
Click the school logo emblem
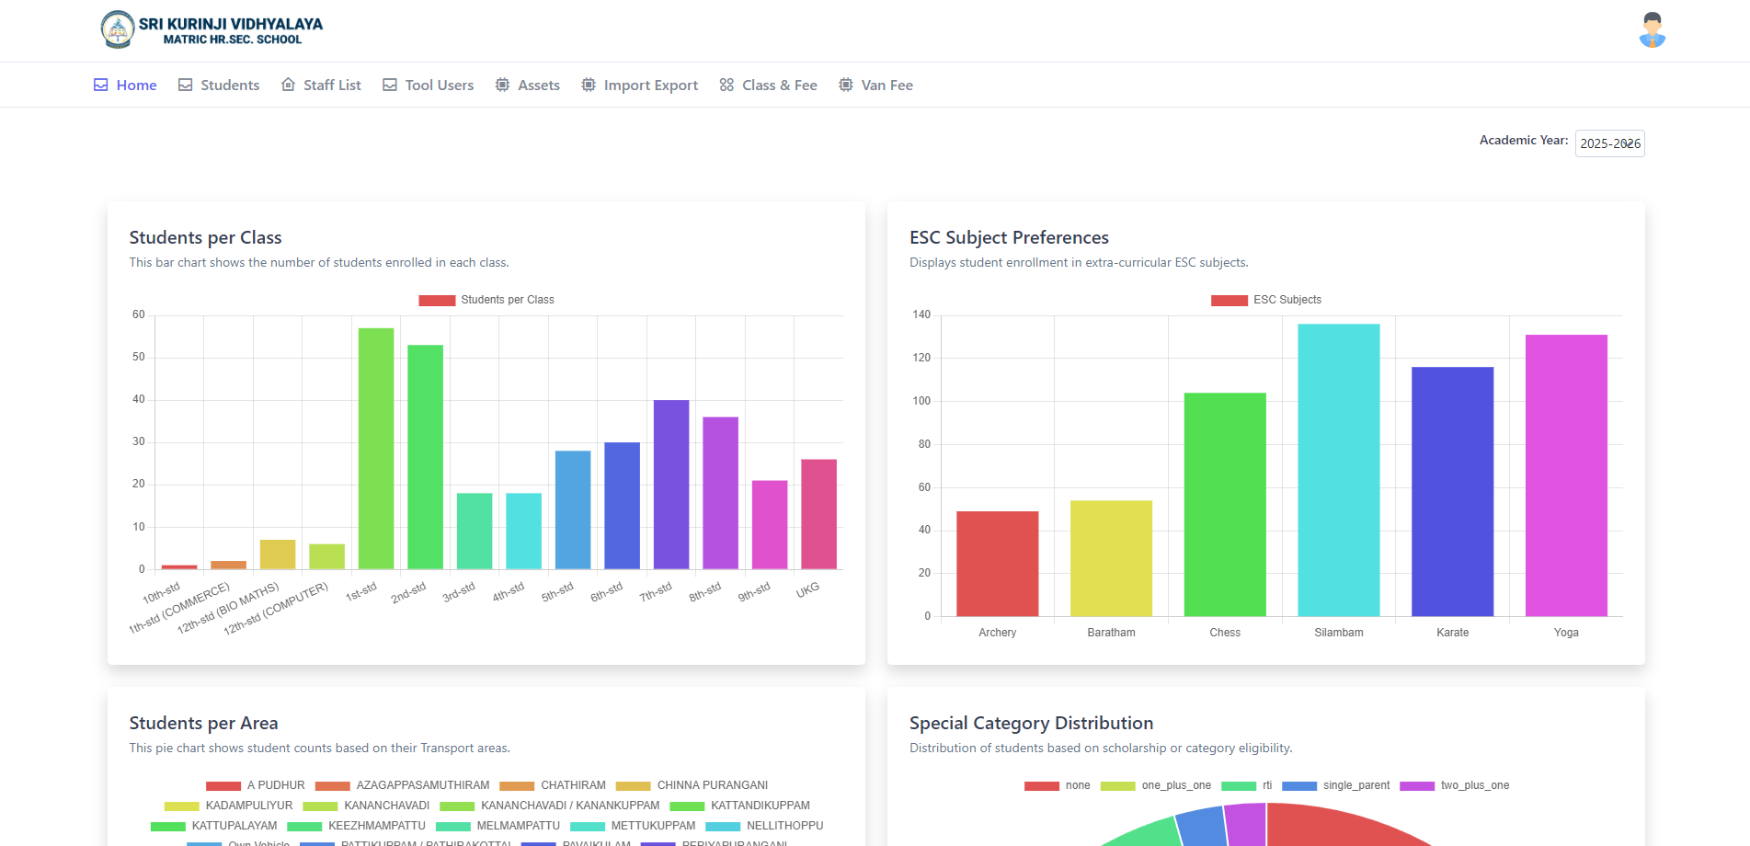click(119, 29)
